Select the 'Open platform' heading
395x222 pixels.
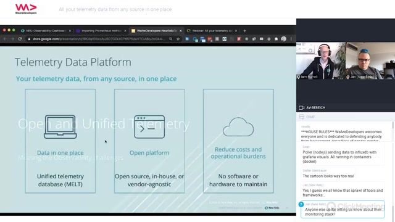point(149,153)
